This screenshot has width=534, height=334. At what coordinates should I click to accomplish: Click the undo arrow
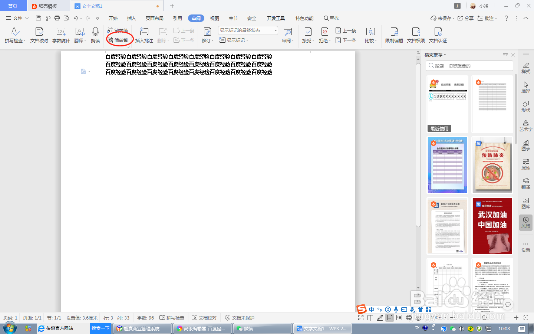tap(76, 18)
